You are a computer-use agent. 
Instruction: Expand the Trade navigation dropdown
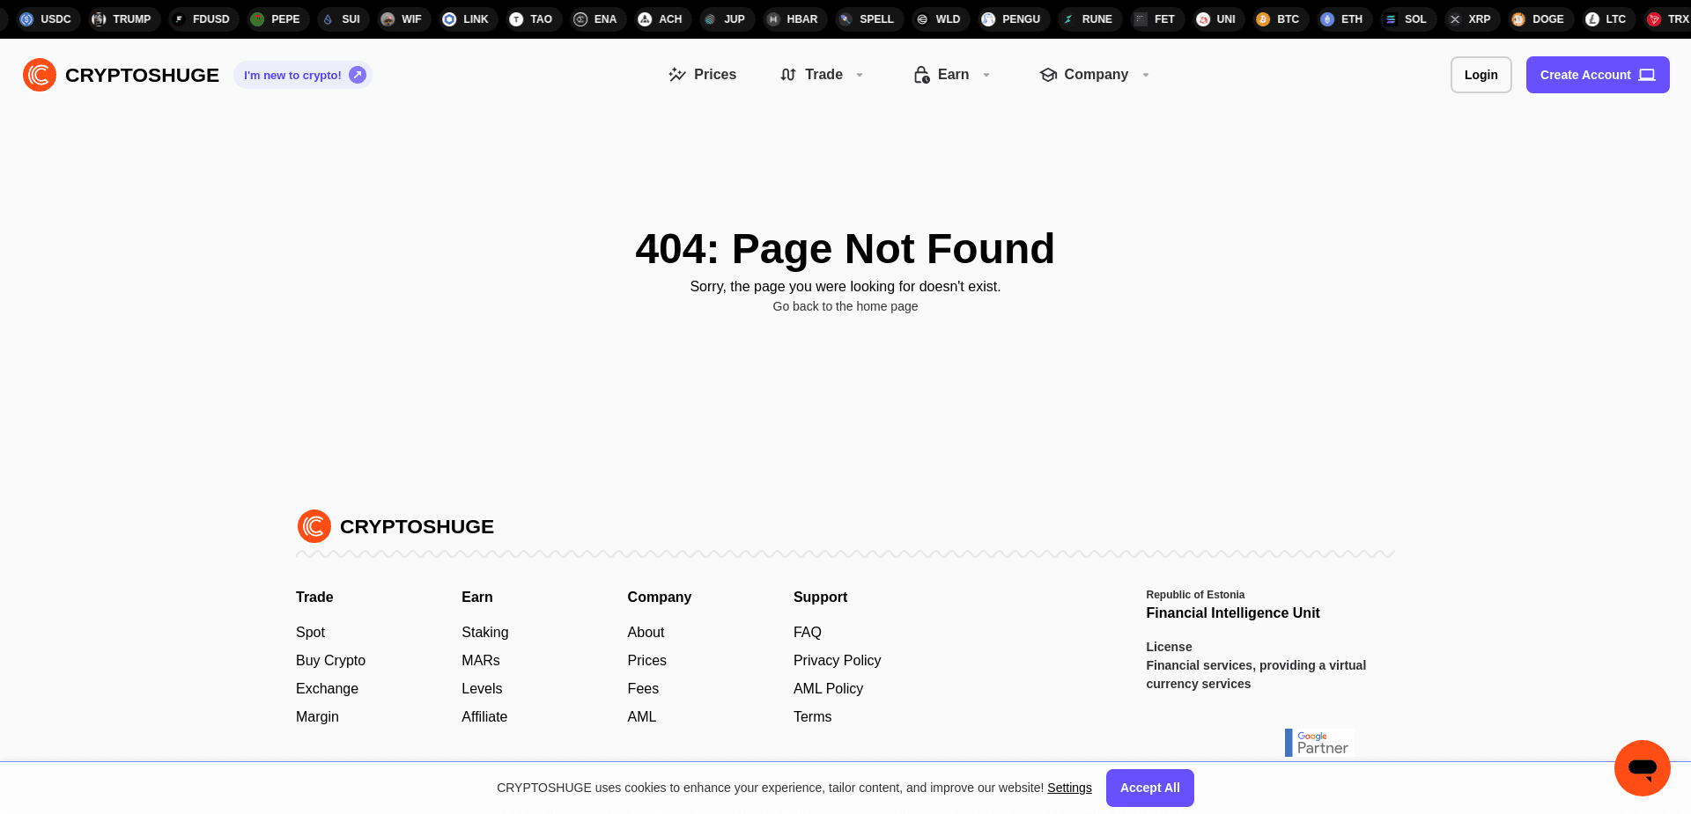(x=859, y=75)
